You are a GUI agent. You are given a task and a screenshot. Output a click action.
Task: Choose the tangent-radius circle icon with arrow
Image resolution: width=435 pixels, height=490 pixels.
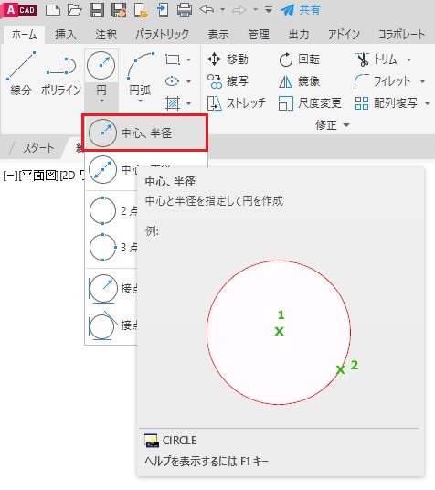102,289
